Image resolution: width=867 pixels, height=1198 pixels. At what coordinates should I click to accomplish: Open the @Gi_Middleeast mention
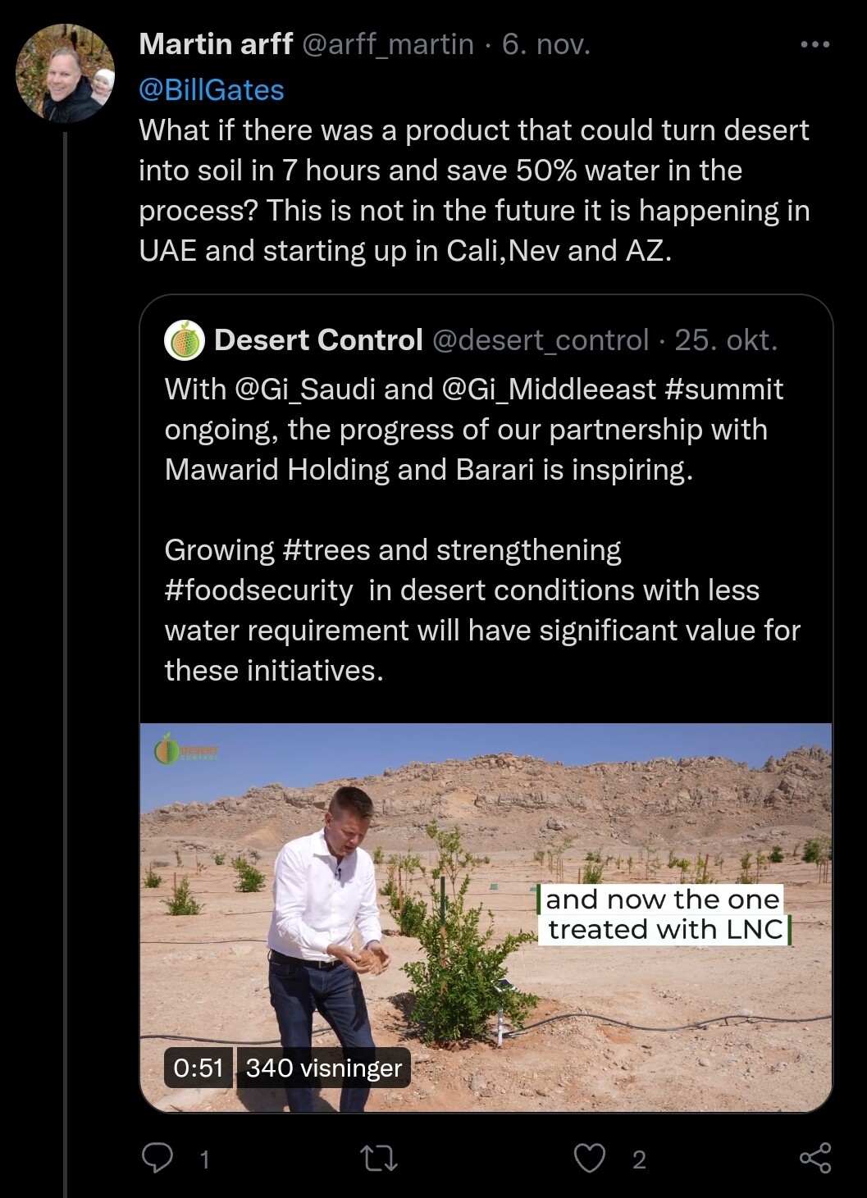pos(550,389)
